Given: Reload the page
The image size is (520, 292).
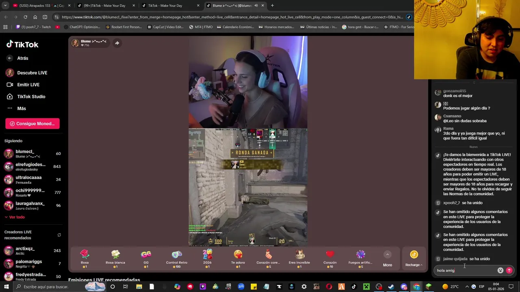Looking at the screenshot, I should pyautogui.click(x=25, y=17).
